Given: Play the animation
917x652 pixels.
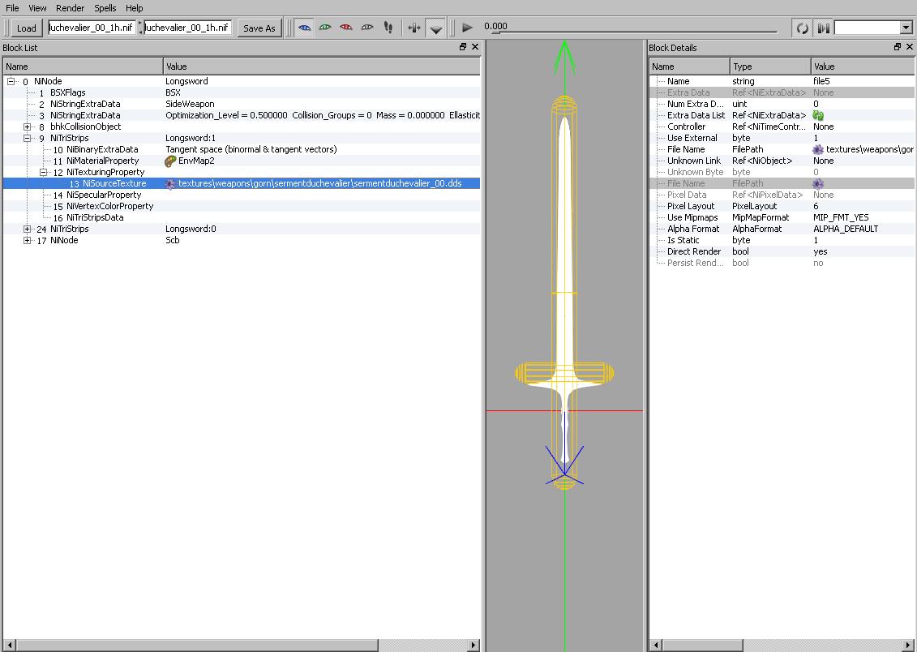Looking at the screenshot, I should coord(467,28).
